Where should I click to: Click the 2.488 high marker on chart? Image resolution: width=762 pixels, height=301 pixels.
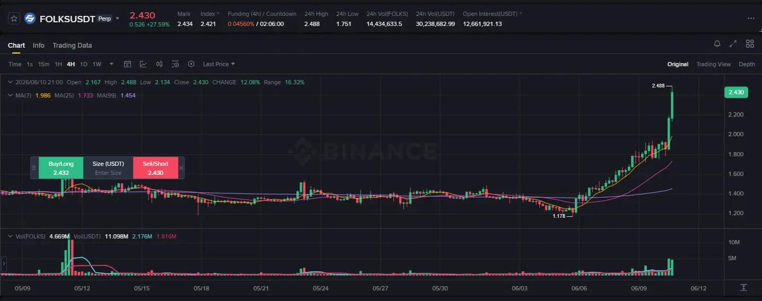pos(658,85)
